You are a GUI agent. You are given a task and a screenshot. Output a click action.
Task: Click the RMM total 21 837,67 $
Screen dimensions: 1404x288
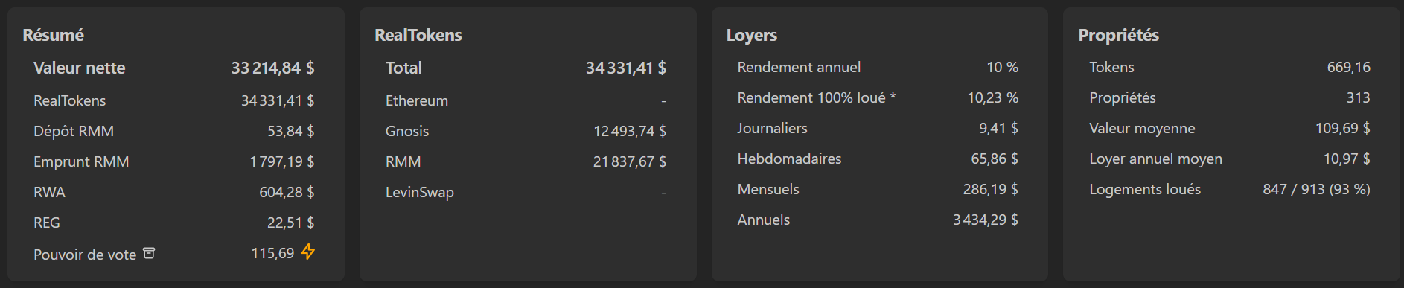point(629,161)
